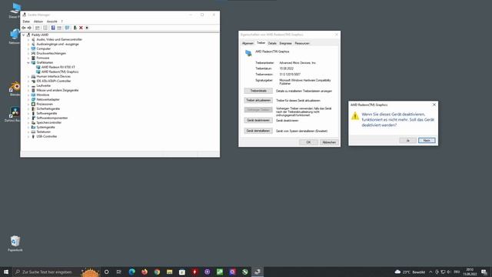The image size is (492, 277).
Task: Click the black download arrow icon after the red X
Action: (87, 28)
